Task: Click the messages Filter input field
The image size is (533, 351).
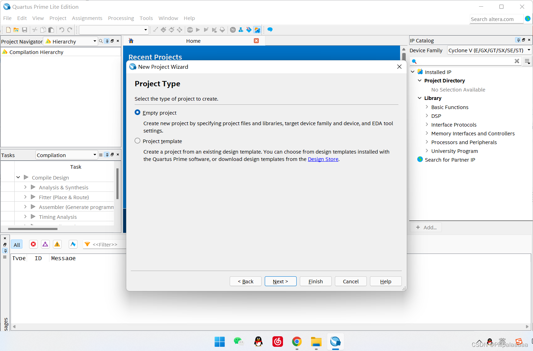Action: point(105,245)
